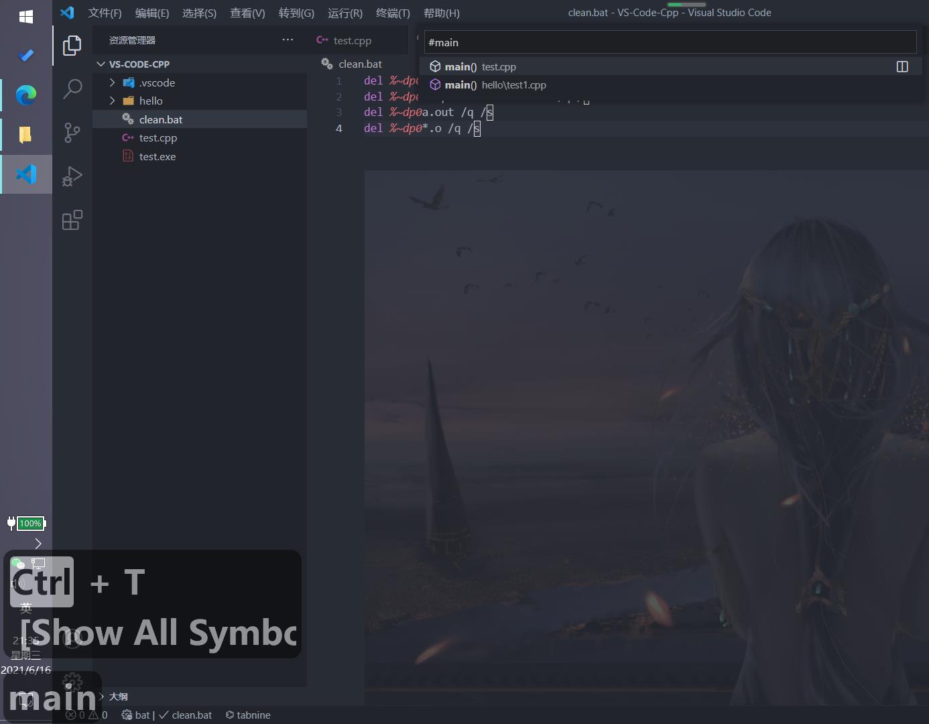Click the bat | clean.bat status item

[167, 715]
